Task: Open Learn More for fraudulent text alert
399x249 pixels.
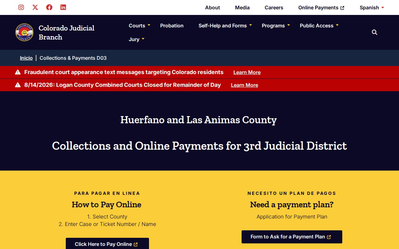Action: click(247, 72)
